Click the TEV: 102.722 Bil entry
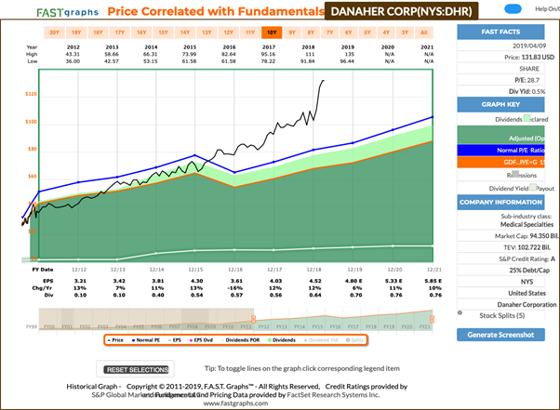Viewport: 560px width, 410px height. (527, 247)
